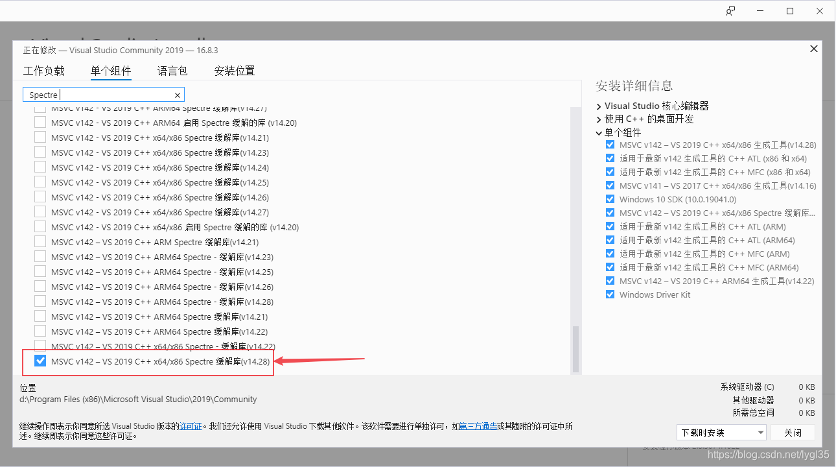Uncheck x64/x86 Spectre 缓解库 in details panel
Screen dimensions: 836x467
[x=610, y=213]
